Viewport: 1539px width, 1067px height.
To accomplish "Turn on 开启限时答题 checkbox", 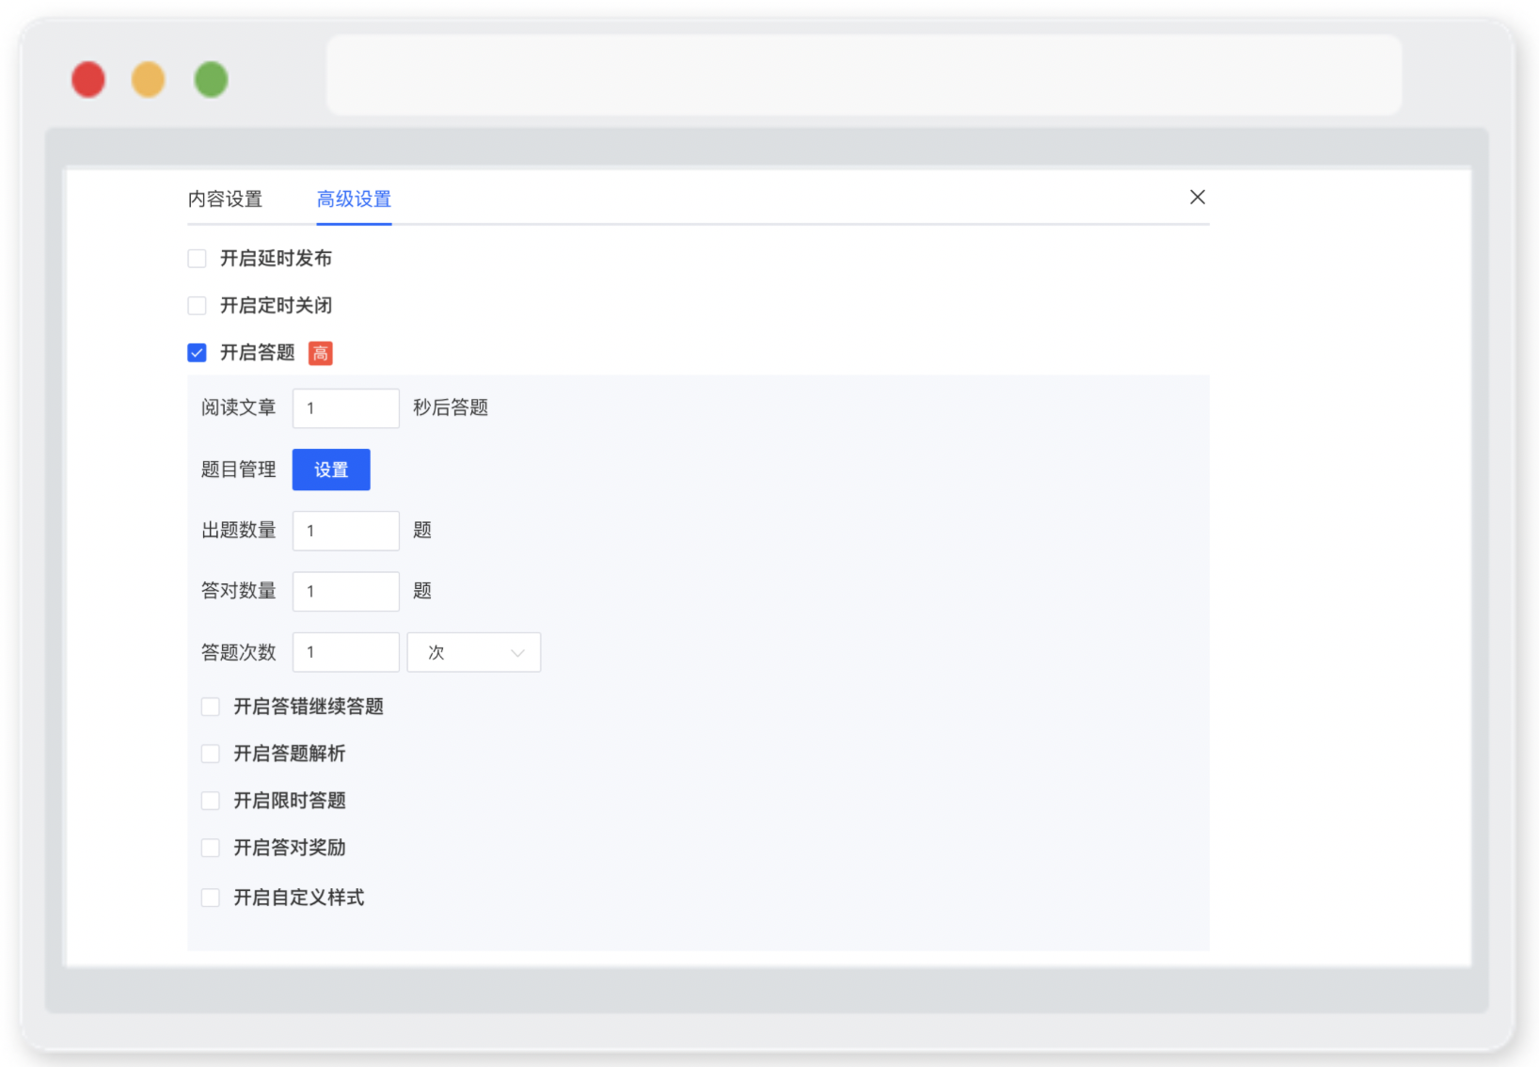I will point(211,801).
